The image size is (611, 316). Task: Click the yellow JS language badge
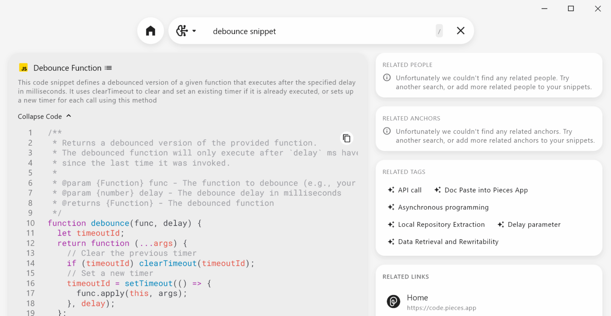tap(23, 68)
